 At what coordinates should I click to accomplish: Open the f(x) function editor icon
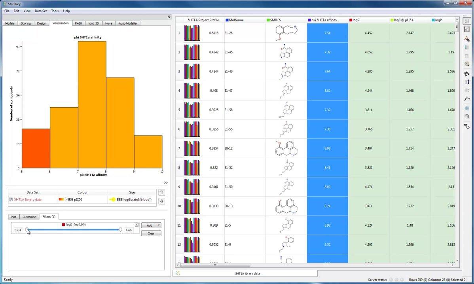tap(467, 98)
